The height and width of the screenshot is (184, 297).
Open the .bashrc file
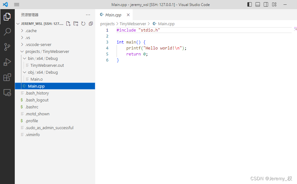tap(55, 107)
